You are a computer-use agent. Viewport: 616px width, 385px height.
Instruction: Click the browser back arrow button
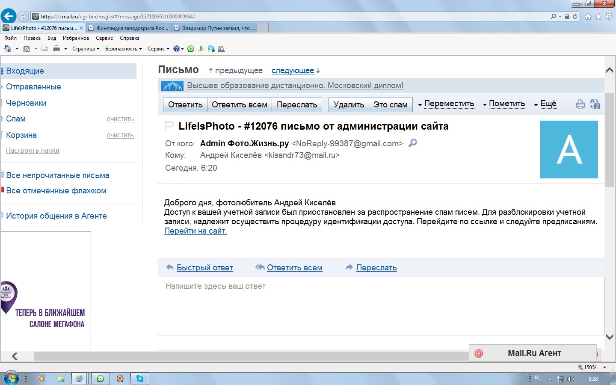pyautogui.click(x=8, y=16)
